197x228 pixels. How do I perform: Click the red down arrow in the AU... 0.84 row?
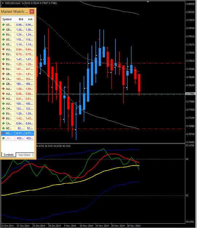[x=3, y=50]
